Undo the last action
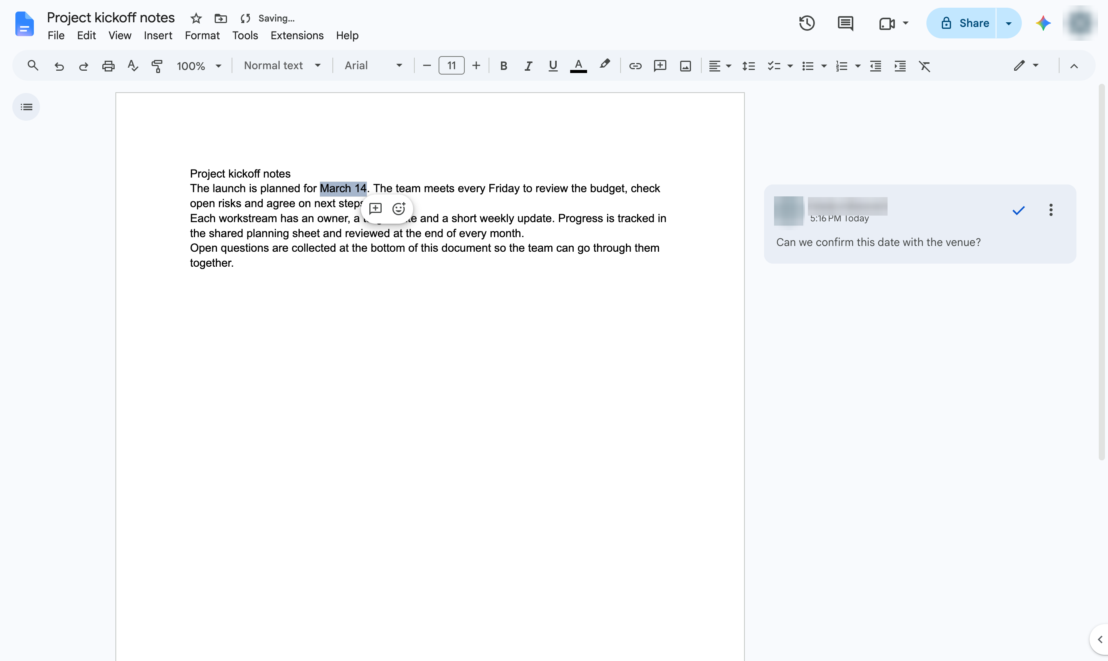The height and width of the screenshot is (661, 1108). [x=59, y=66]
